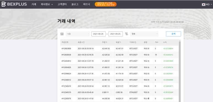Click the Bexplus logo
Image resolution: width=213 pixels, height=102 pixels.
(x=14, y=4)
